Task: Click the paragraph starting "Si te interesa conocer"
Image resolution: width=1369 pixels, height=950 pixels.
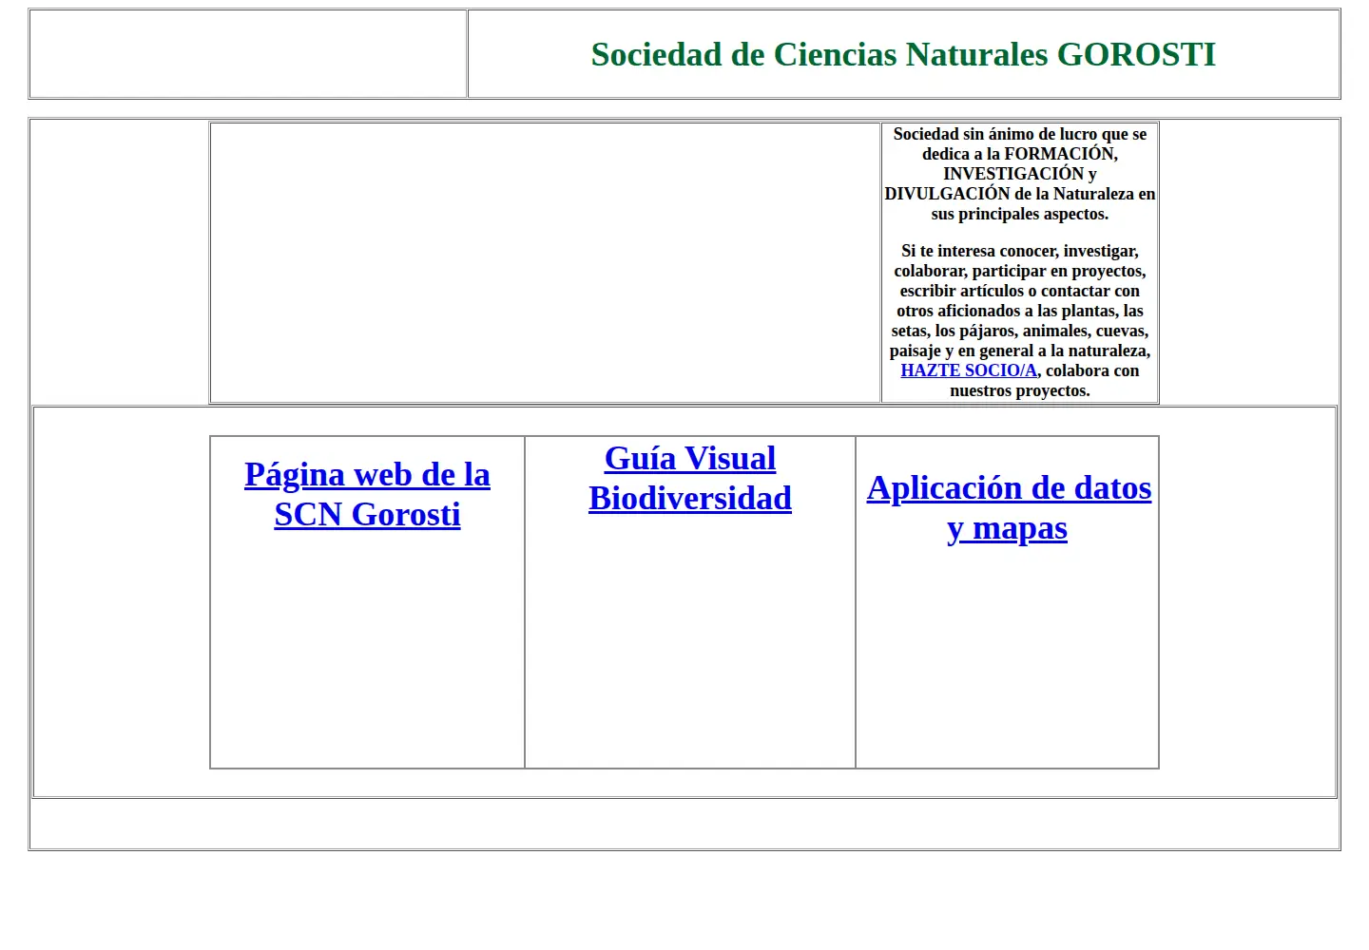Action: (1020, 321)
